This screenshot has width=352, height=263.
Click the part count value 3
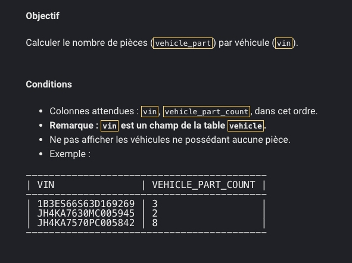(155, 204)
